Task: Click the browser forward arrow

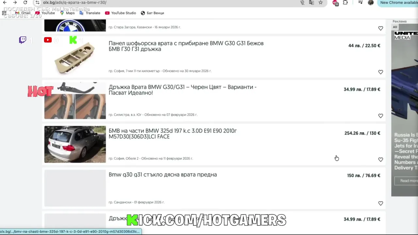Action: pyautogui.click(x=15, y=3)
